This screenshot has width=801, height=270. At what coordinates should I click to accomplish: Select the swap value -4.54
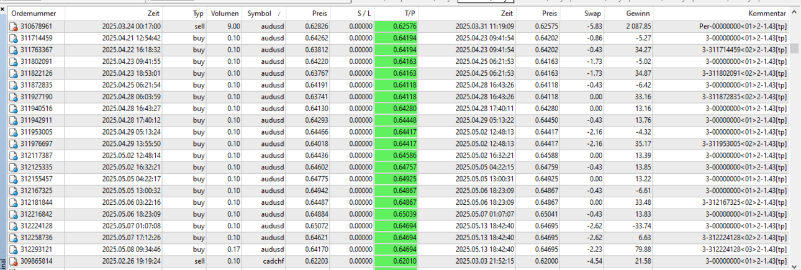coord(593,261)
